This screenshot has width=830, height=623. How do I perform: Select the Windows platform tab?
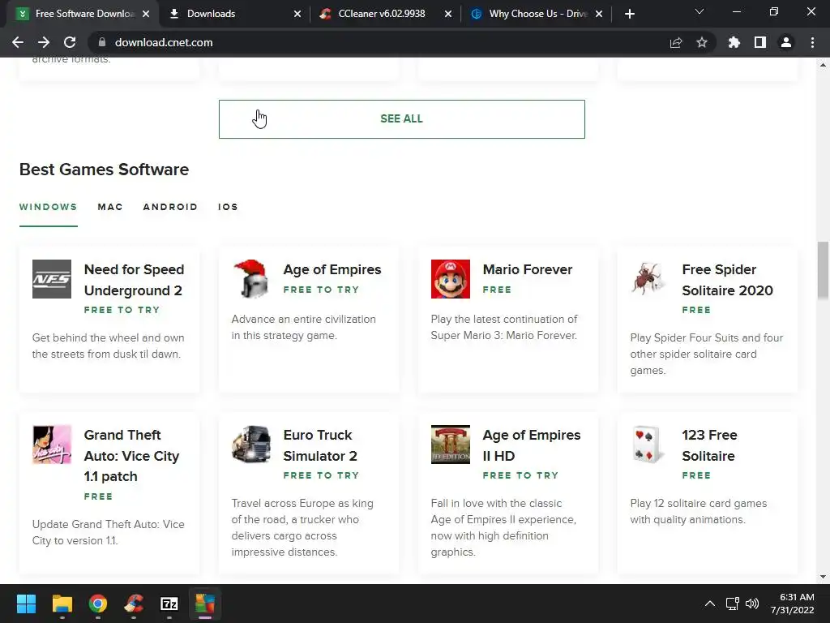pyautogui.click(x=48, y=207)
